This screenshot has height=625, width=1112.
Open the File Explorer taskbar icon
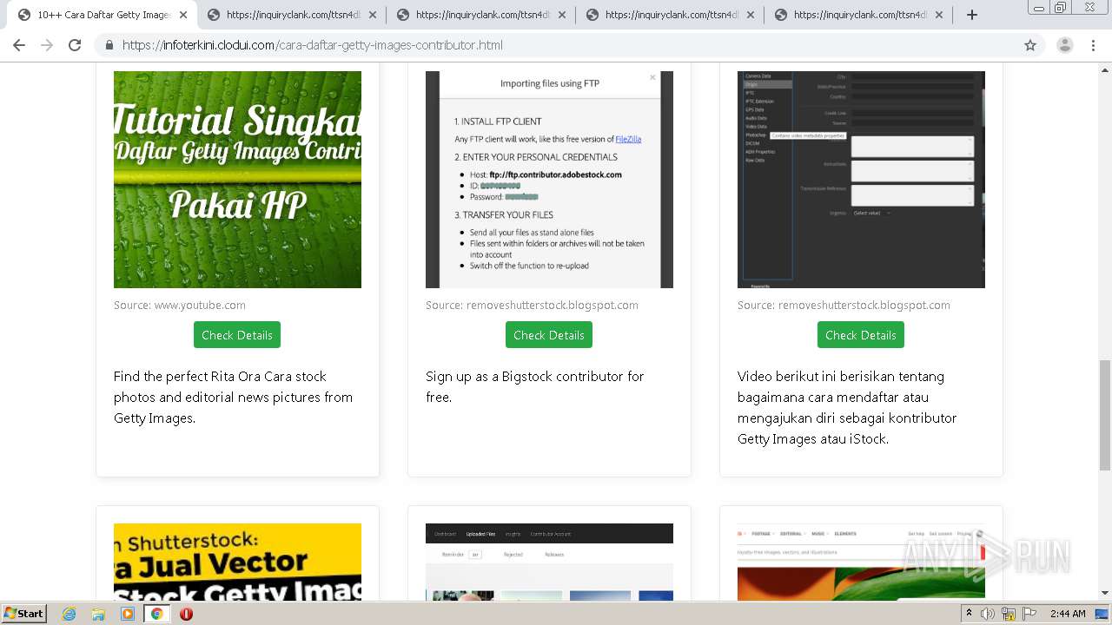pos(98,614)
